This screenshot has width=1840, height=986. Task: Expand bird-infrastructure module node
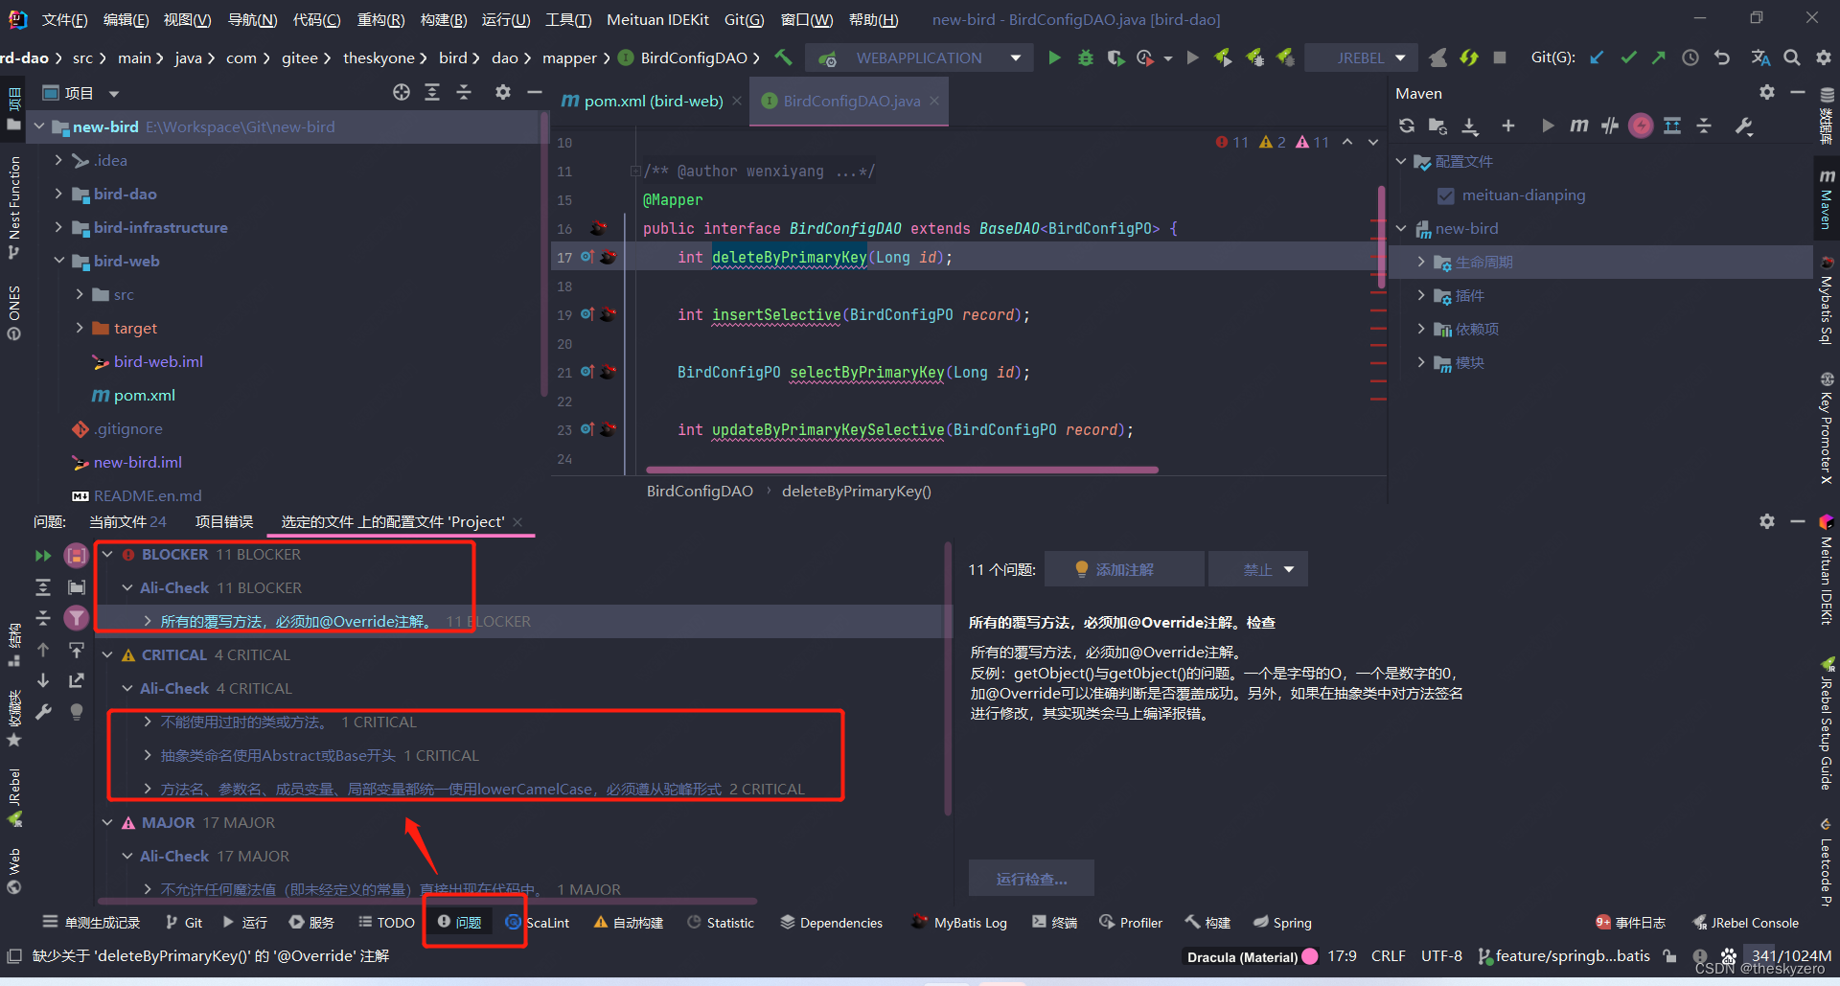tap(58, 227)
